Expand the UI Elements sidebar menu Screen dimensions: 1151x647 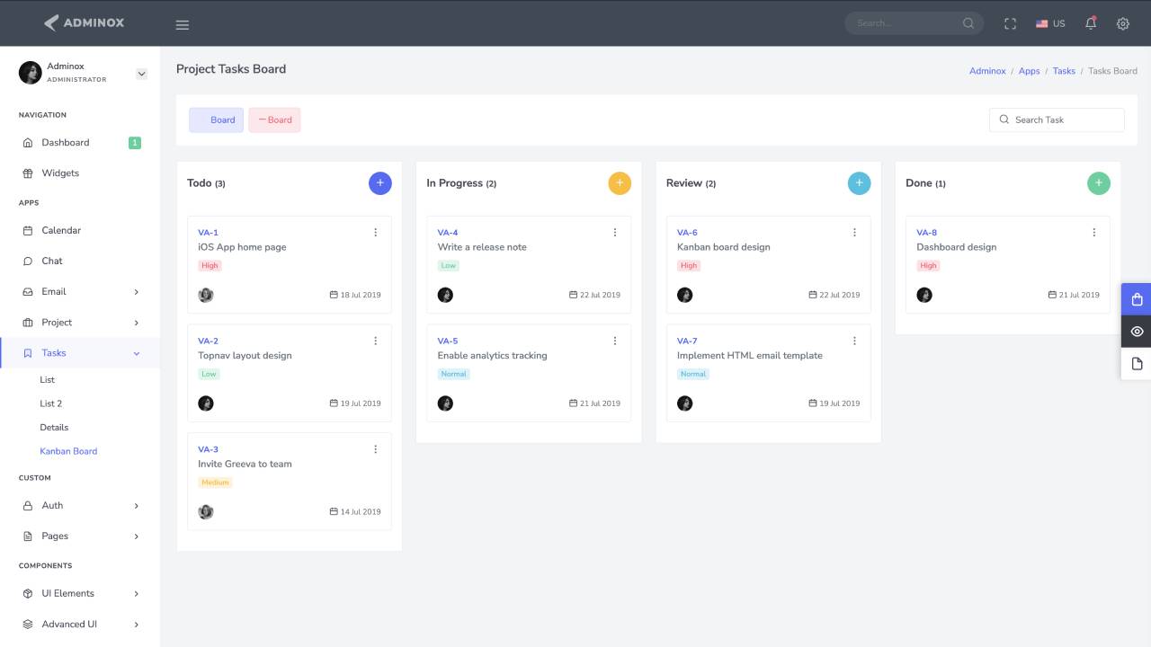(80, 594)
